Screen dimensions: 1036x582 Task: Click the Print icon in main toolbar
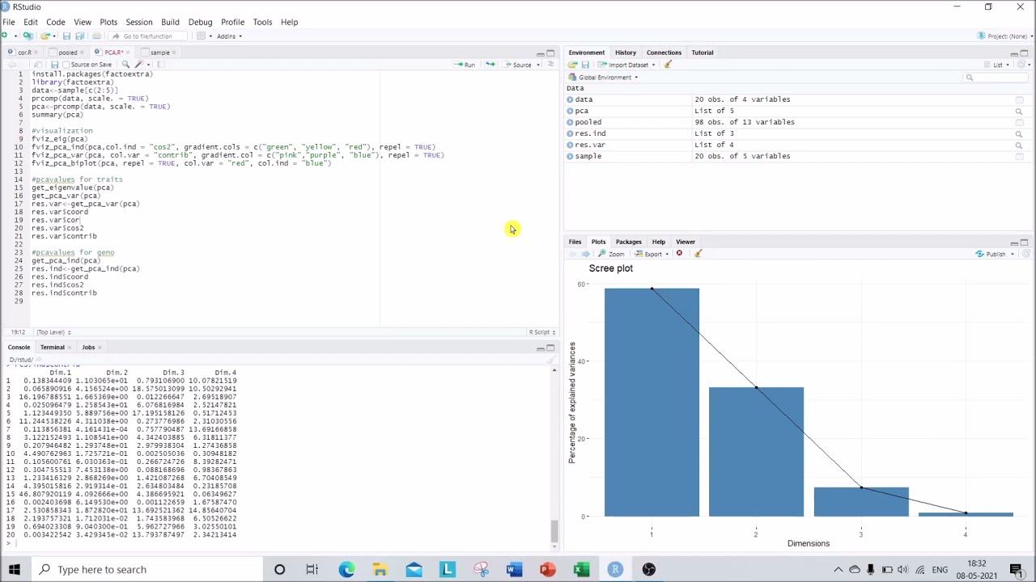click(x=96, y=36)
